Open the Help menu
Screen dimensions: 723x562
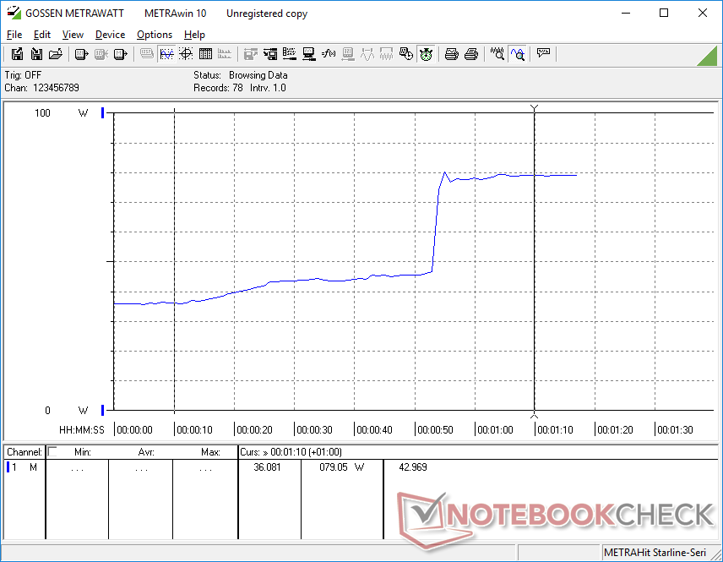tap(194, 35)
